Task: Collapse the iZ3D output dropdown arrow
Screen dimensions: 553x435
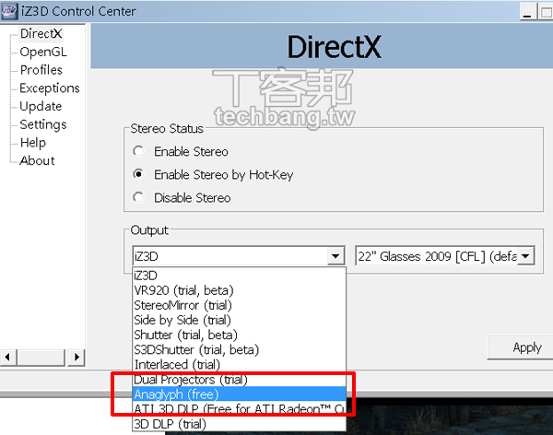Action: tap(335, 256)
